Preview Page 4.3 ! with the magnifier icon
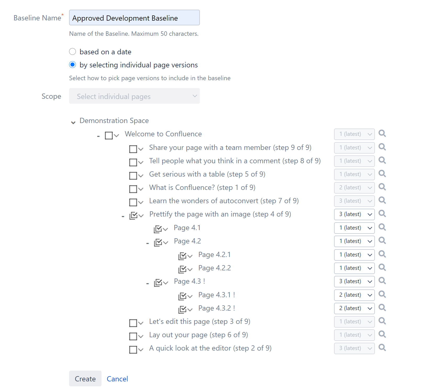 click(382, 281)
